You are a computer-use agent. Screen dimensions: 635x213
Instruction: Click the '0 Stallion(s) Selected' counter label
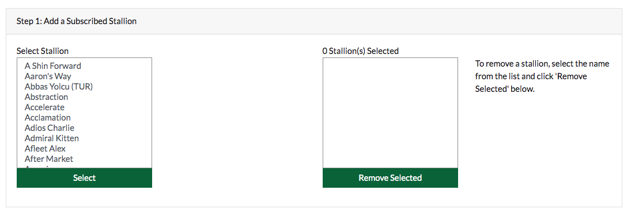[x=360, y=51]
